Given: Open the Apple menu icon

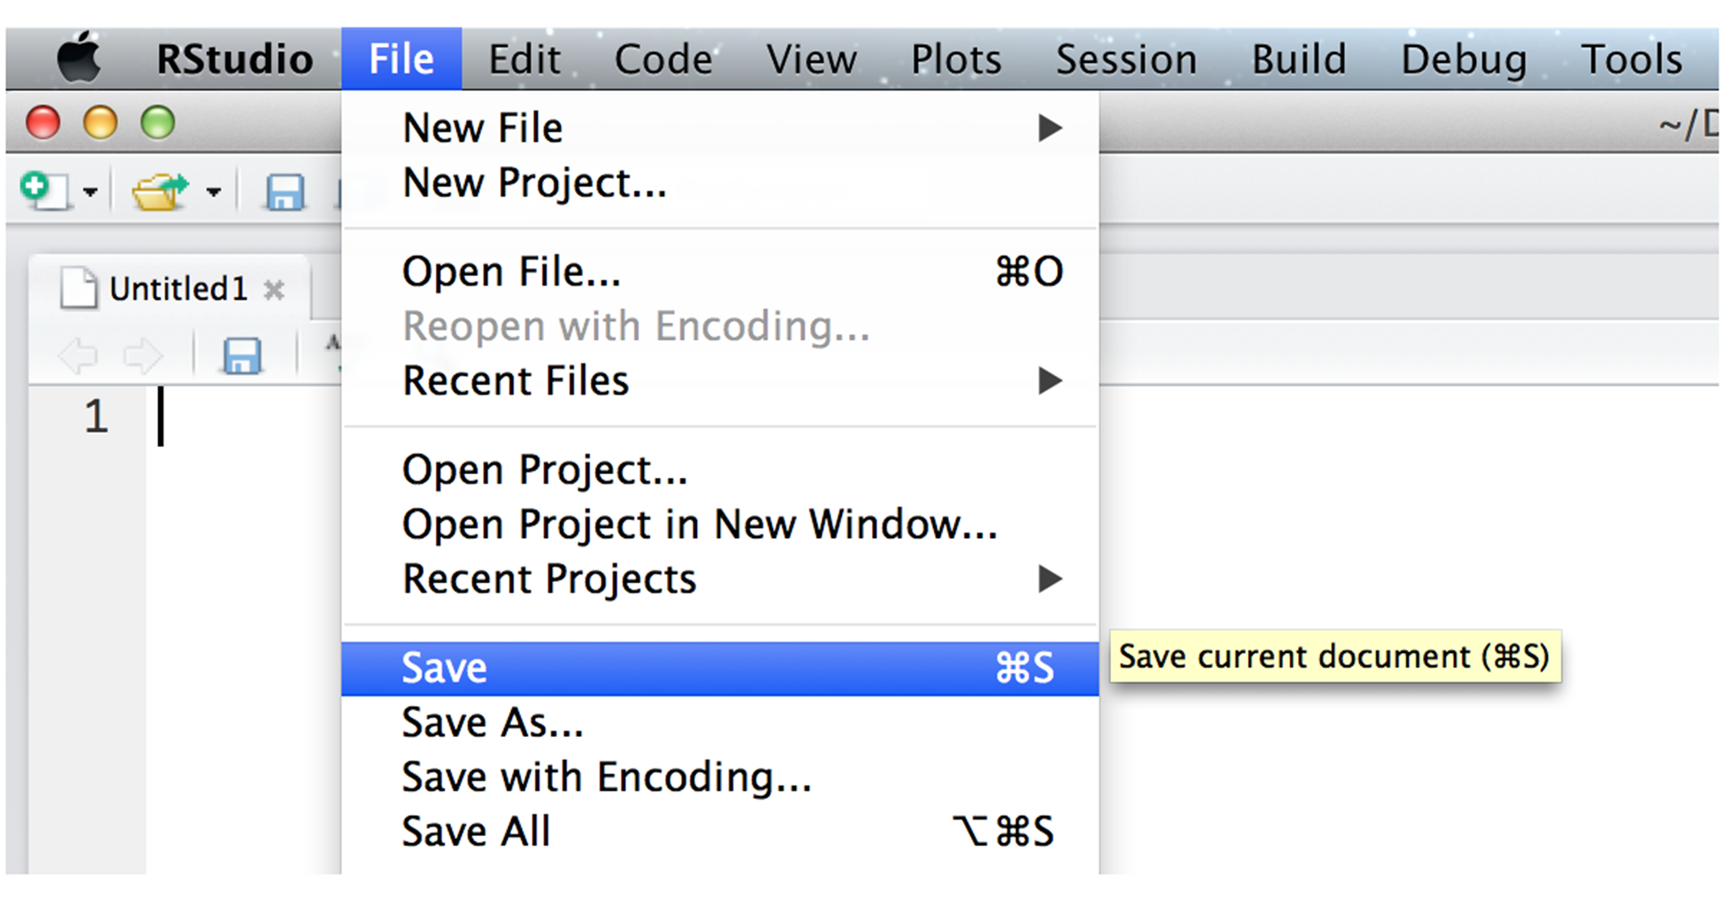Looking at the screenshot, I should coord(80,57).
